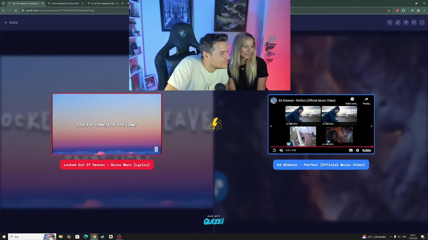Show previous suggested videos arrow
The image size is (428, 240).
pyautogui.click(x=271, y=126)
